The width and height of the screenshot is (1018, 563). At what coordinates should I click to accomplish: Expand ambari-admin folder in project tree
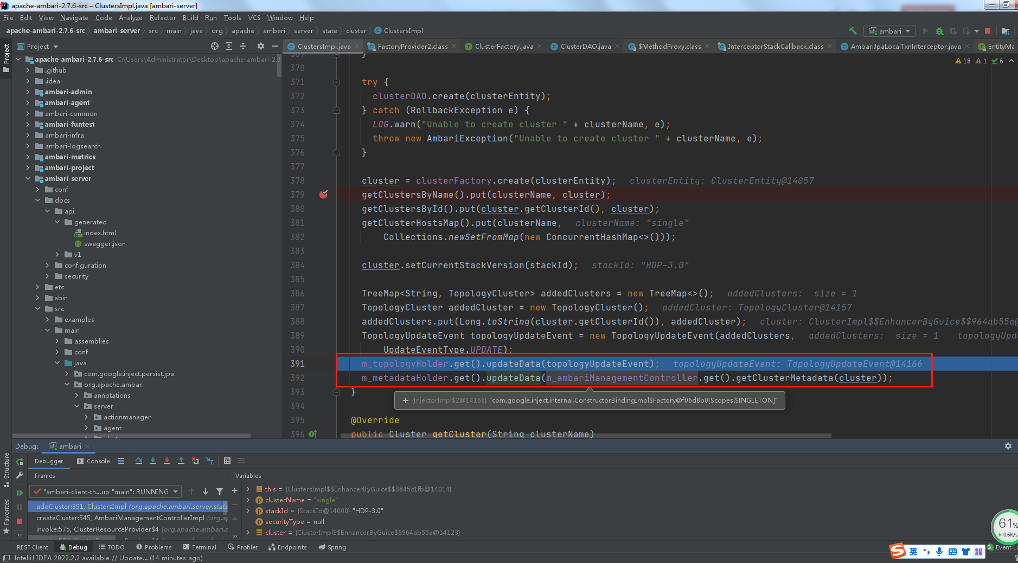28,92
